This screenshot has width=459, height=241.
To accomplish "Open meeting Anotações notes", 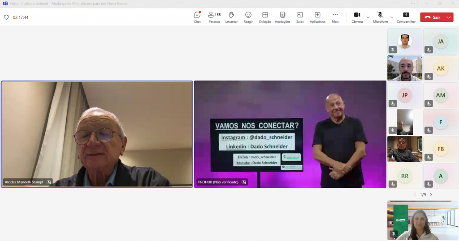I will click(282, 17).
